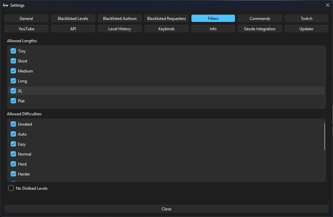Disable the Medium length checkbox

(x=13, y=71)
